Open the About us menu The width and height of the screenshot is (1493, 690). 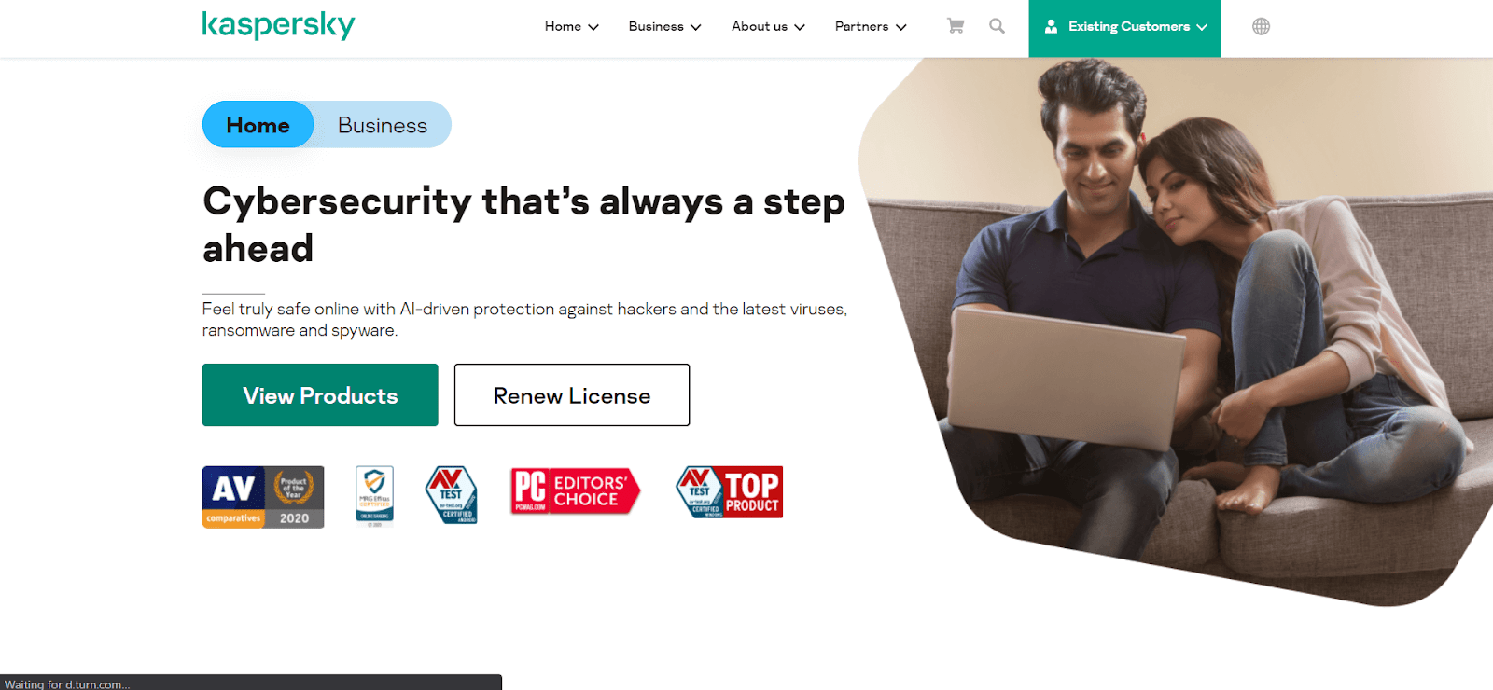[x=768, y=26]
